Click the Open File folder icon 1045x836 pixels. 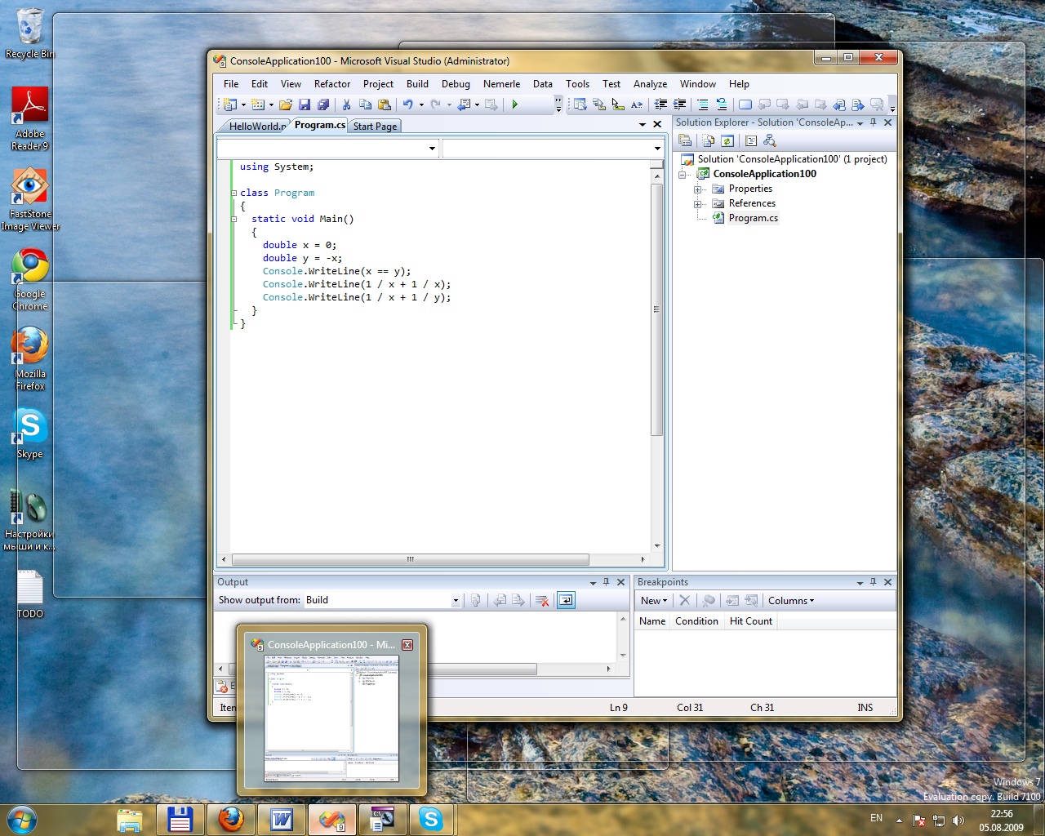[x=285, y=104]
